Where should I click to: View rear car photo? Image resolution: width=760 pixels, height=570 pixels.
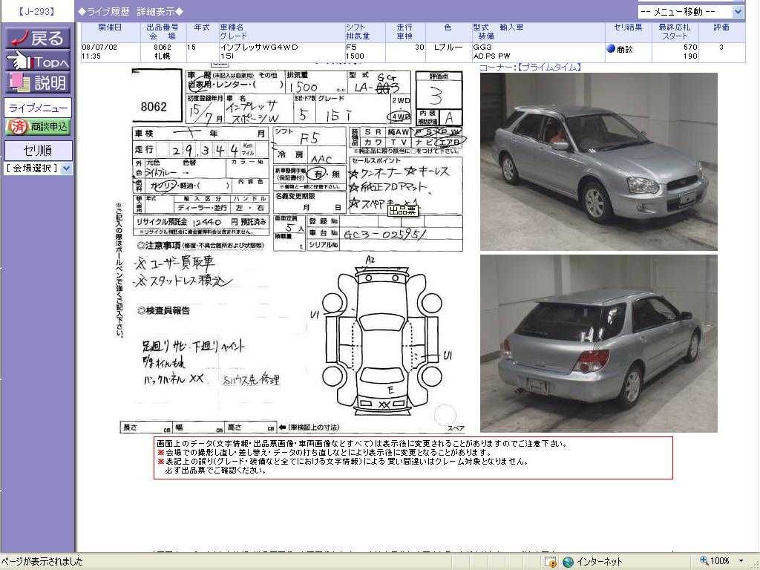pos(599,344)
